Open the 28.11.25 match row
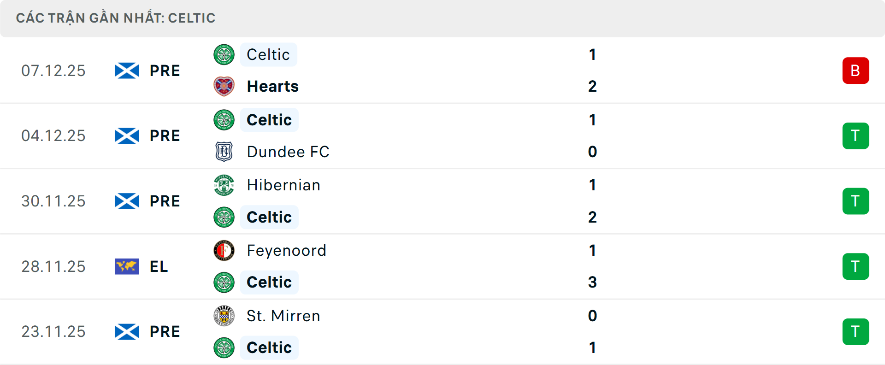This screenshot has height=365, width=885. click(442, 266)
